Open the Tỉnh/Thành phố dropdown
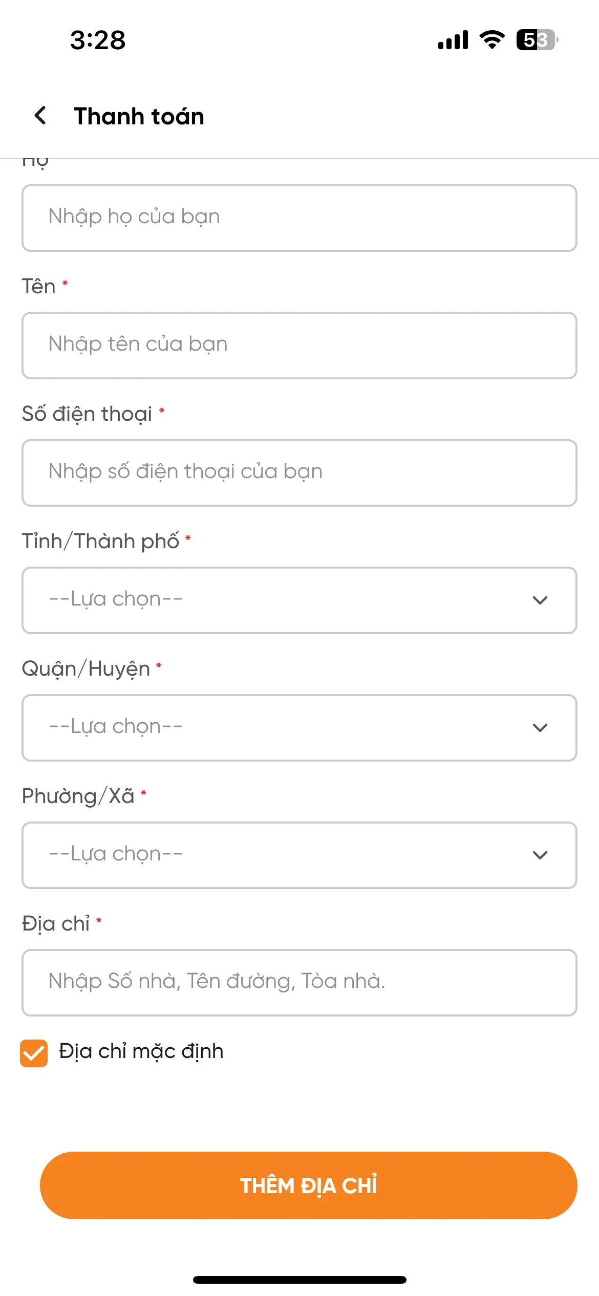This screenshot has height=1296, width=599. [299, 600]
